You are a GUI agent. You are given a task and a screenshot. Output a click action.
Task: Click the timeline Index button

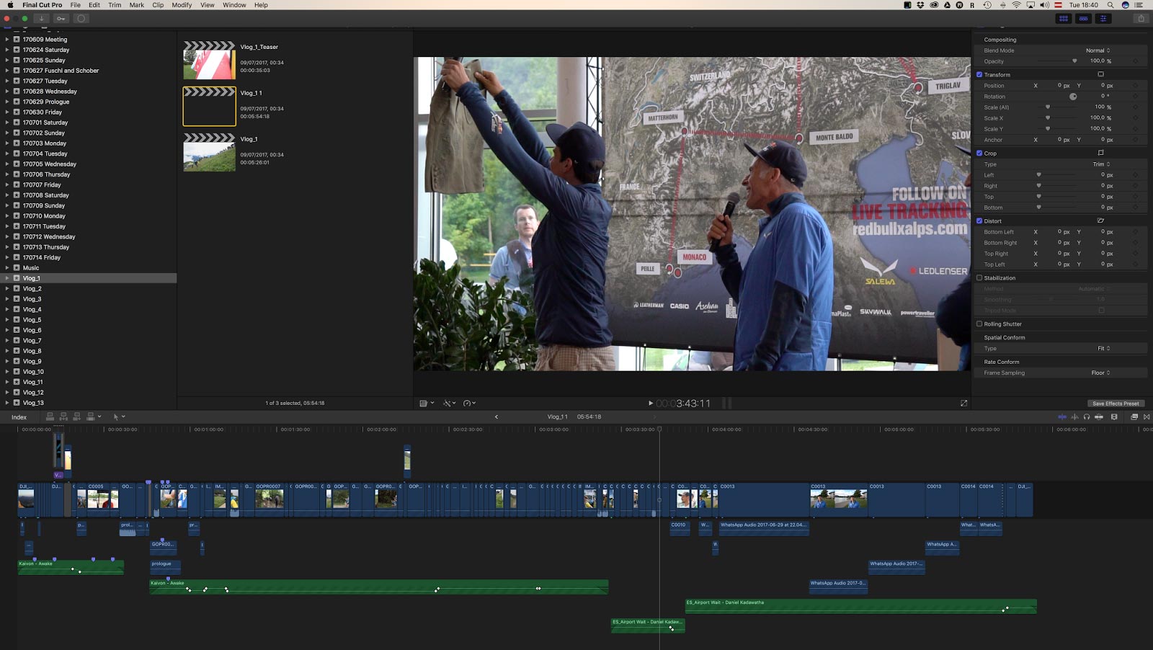point(19,417)
